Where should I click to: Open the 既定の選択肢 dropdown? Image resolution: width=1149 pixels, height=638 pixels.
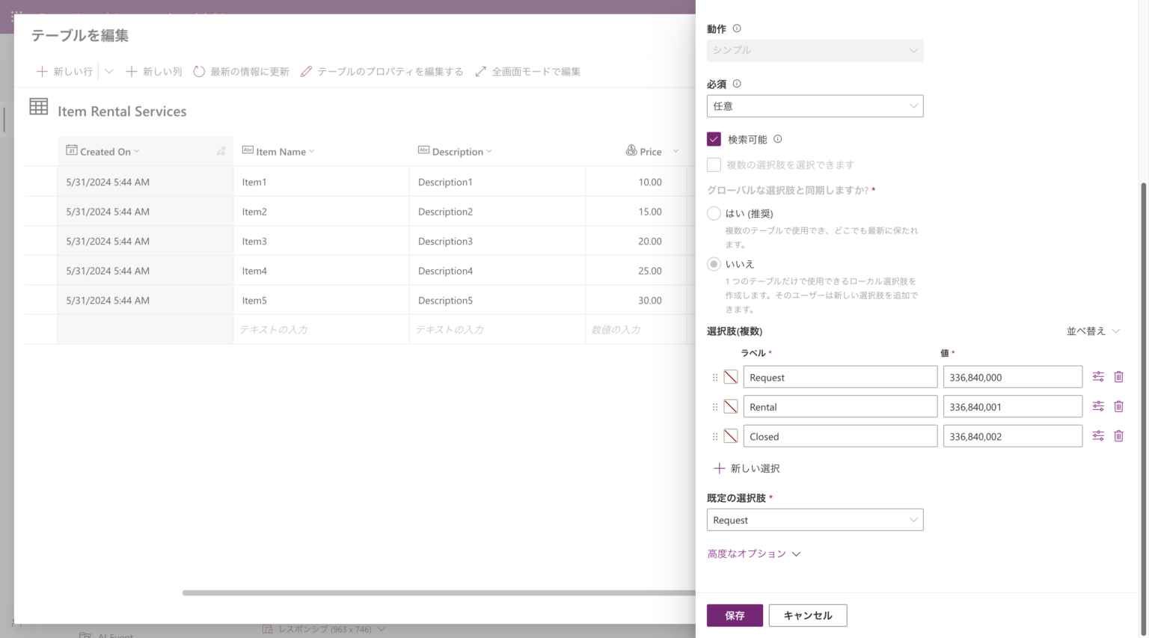click(814, 520)
